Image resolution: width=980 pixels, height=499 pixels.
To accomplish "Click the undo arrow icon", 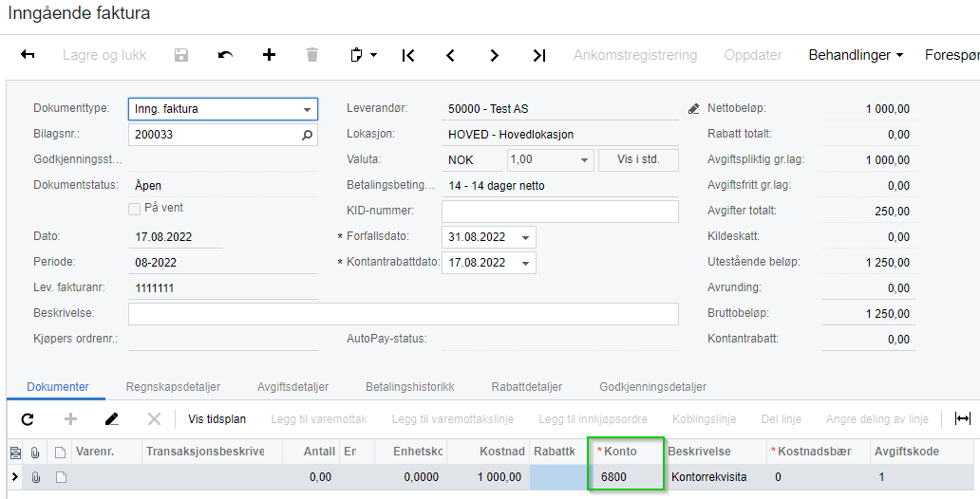I will [226, 55].
